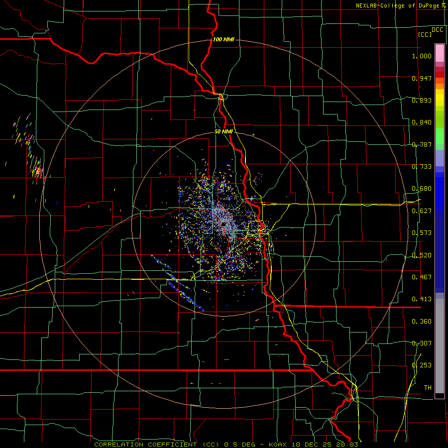Click the 0.573 value on the color scale

pos(422,233)
